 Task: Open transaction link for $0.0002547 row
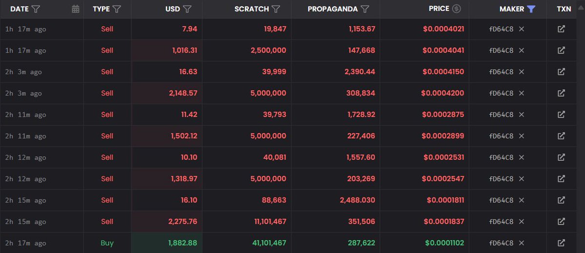(561, 179)
